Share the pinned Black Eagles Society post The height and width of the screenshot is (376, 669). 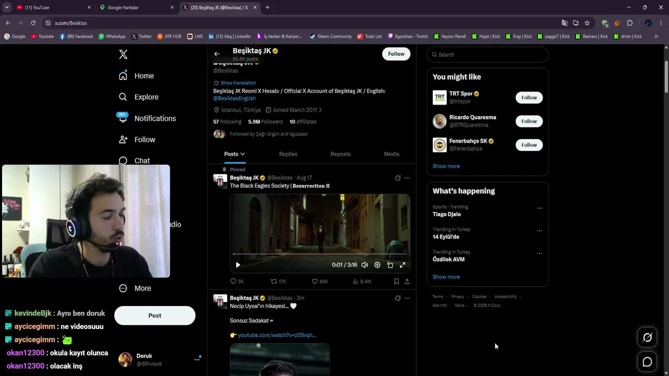(x=407, y=281)
